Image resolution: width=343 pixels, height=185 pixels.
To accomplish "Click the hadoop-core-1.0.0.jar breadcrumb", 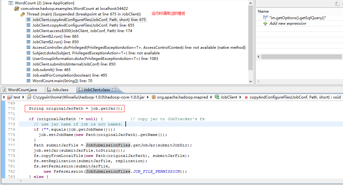I will [89, 97].
